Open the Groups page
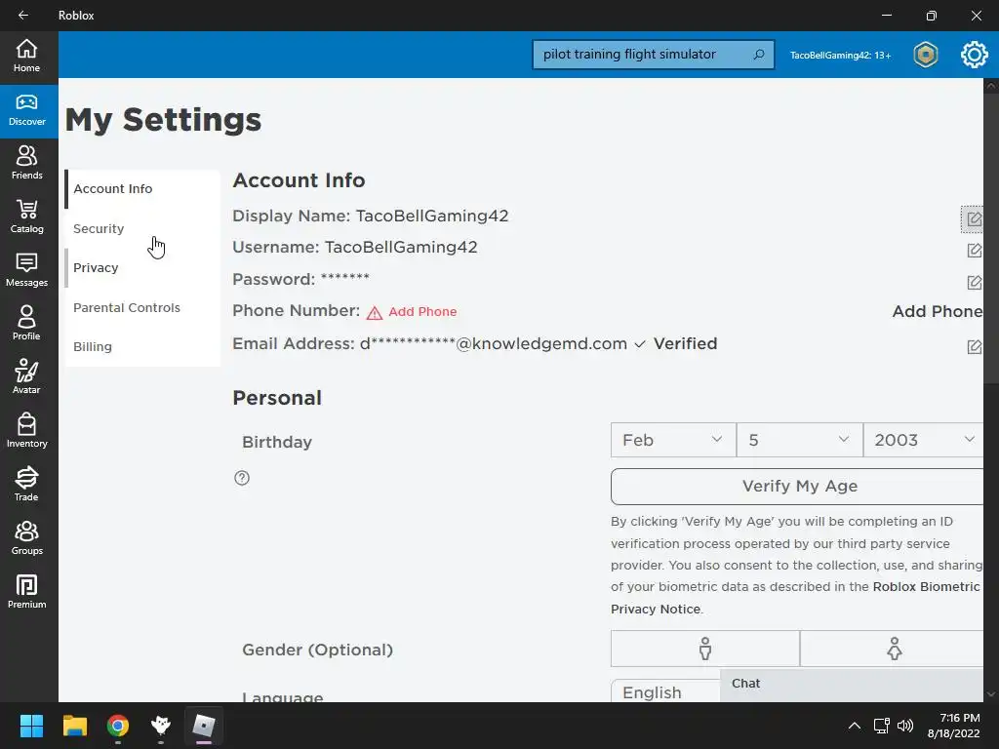999x749 pixels. 26,538
